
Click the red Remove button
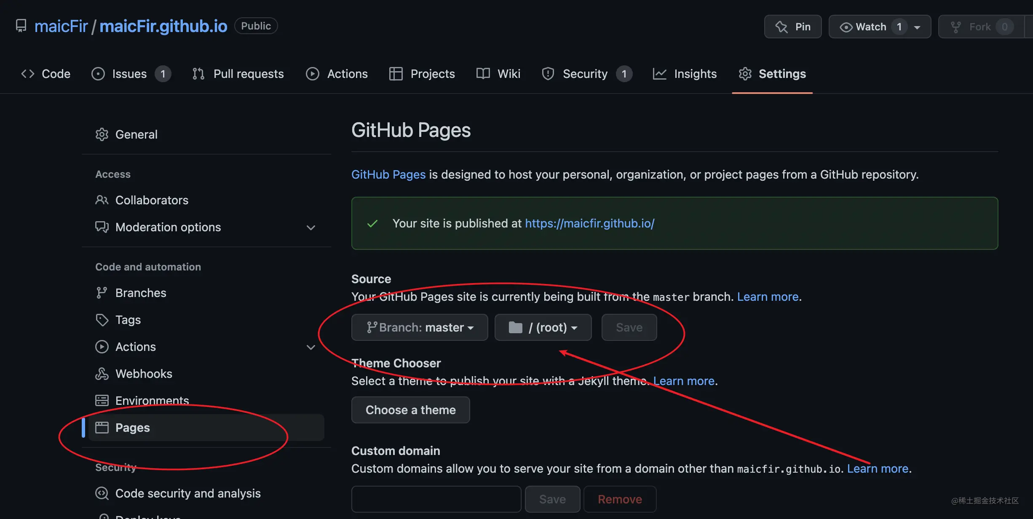coord(620,499)
